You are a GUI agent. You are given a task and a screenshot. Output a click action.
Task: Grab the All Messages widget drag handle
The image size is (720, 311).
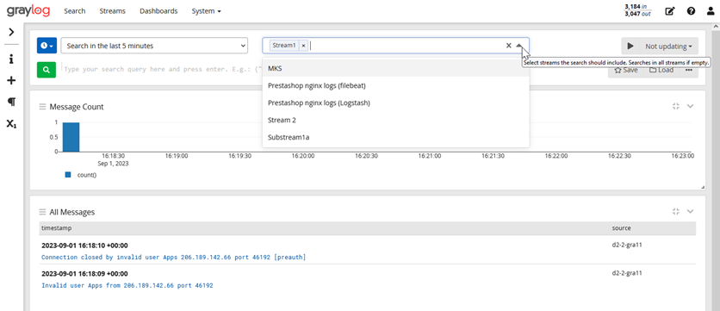click(x=43, y=212)
